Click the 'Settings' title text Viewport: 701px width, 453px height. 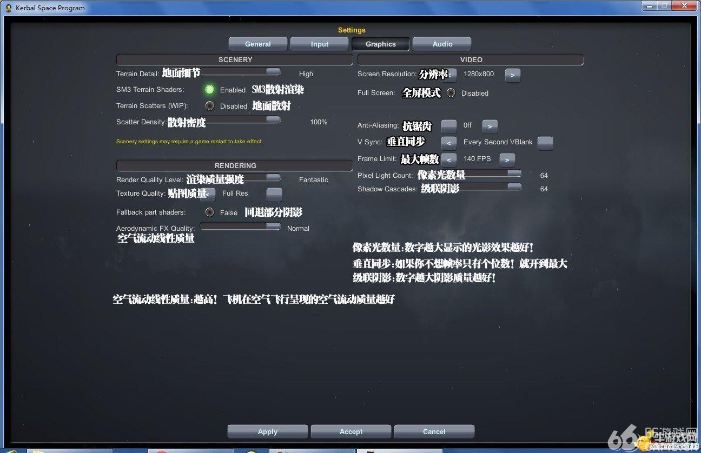tap(352, 30)
